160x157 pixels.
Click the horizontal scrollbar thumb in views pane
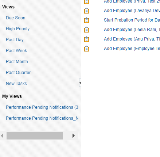[35, 135]
